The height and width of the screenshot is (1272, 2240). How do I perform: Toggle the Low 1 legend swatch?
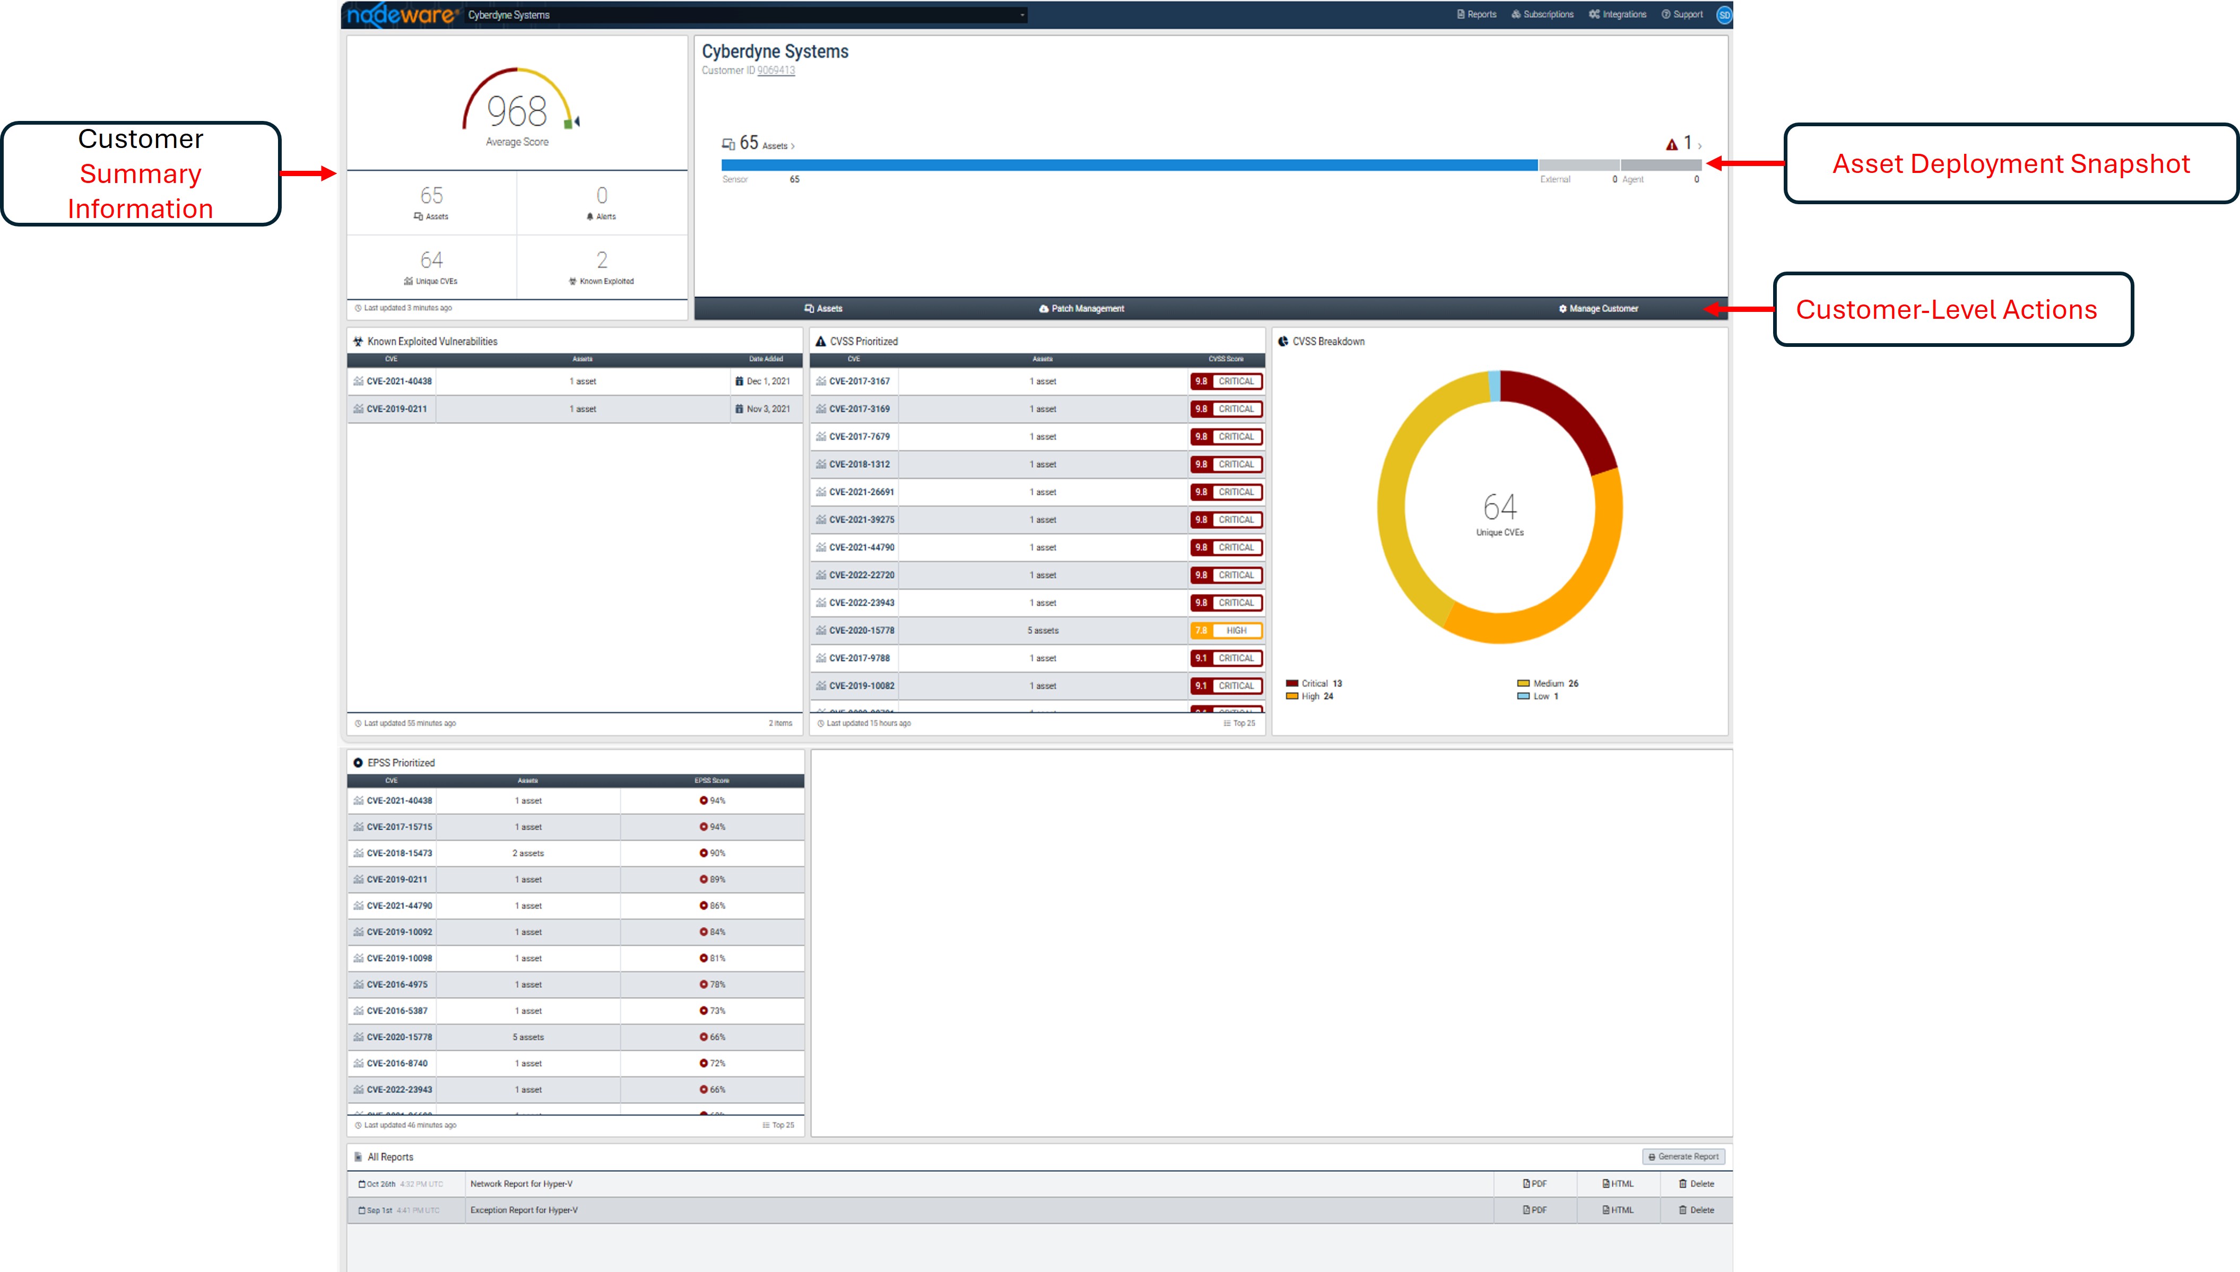click(1524, 696)
